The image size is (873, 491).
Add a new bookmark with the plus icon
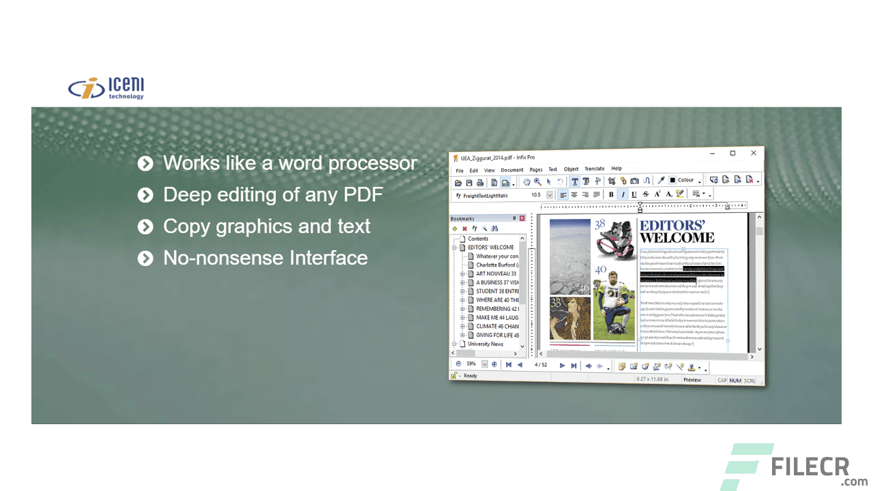point(455,228)
